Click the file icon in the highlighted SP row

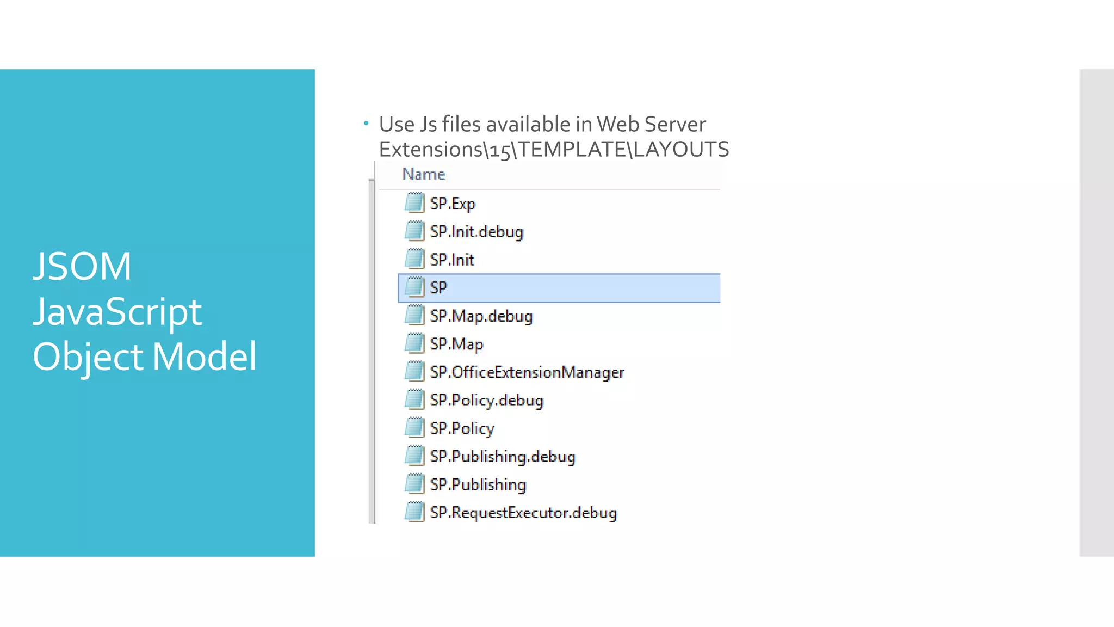click(x=414, y=287)
